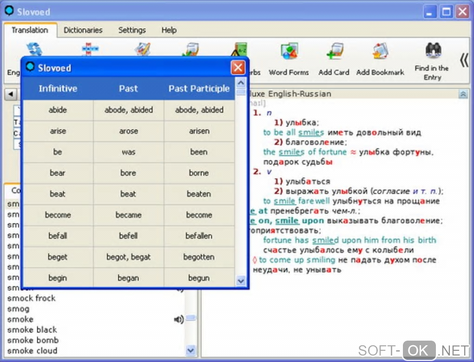Click word list scrollbar thumb
The image size is (474, 362).
pyautogui.click(x=191, y=318)
